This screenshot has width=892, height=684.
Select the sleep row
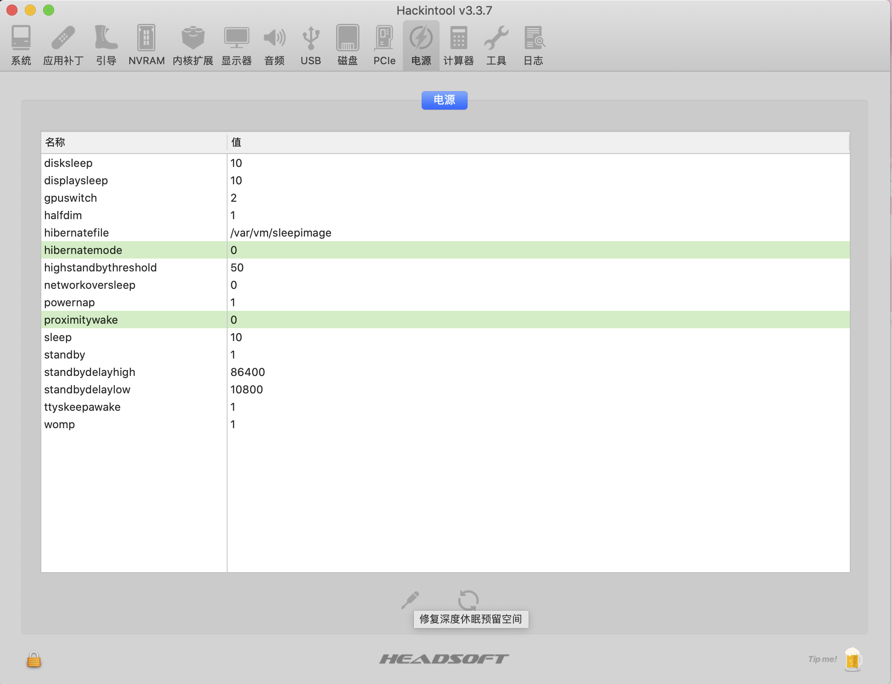coord(445,337)
